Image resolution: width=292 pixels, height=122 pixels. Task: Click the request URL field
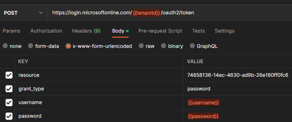pos(170,13)
